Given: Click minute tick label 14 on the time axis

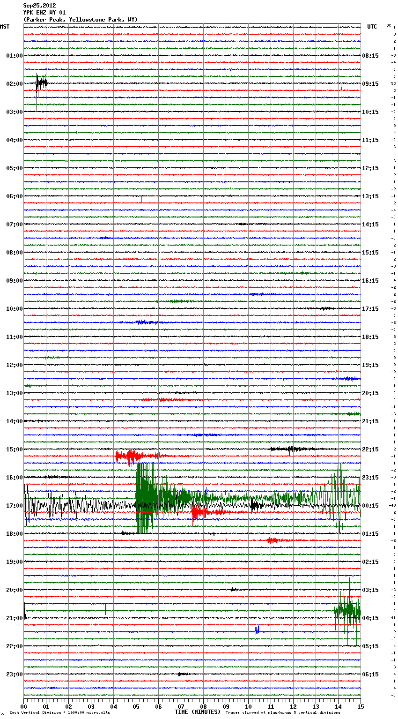Looking at the screenshot, I should pyautogui.click(x=338, y=706).
